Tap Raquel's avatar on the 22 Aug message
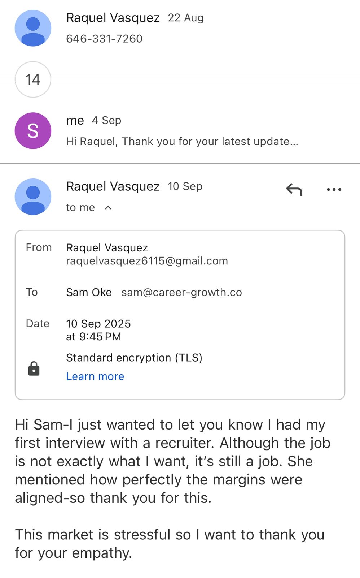The image size is (360, 578). coord(33,28)
